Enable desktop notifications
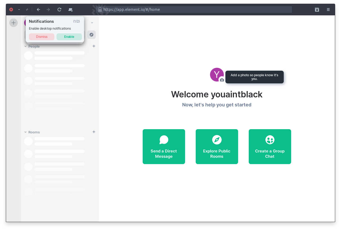 pos(69,37)
